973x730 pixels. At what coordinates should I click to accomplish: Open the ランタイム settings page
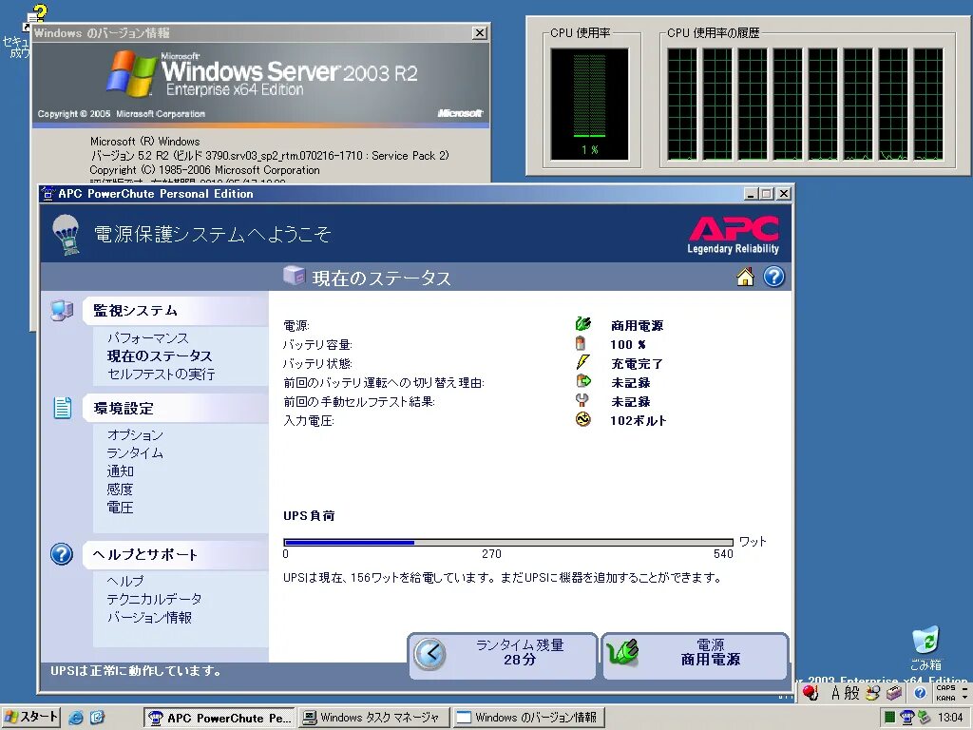135,452
